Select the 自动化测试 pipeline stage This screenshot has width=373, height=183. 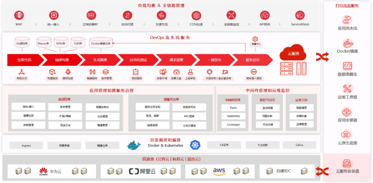pos(138,60)
